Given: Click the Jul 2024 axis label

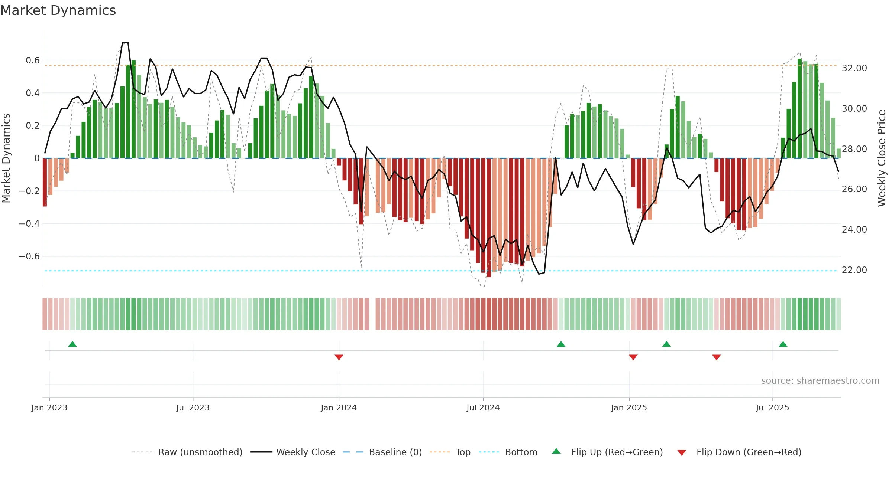Looking at the screenshot, I should 483,407.
